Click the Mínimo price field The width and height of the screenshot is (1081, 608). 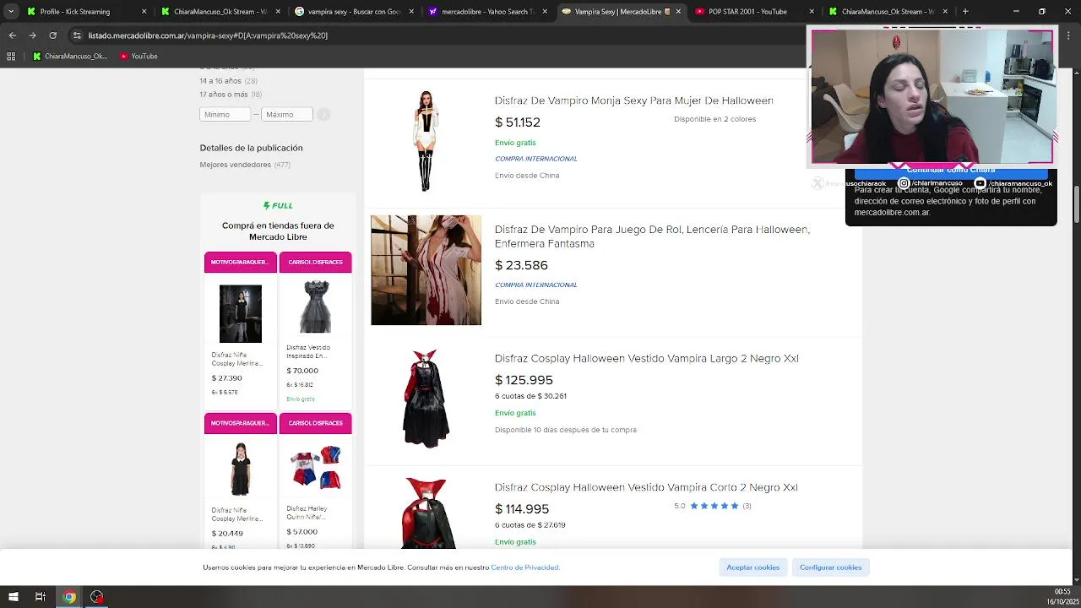point(225,114)
